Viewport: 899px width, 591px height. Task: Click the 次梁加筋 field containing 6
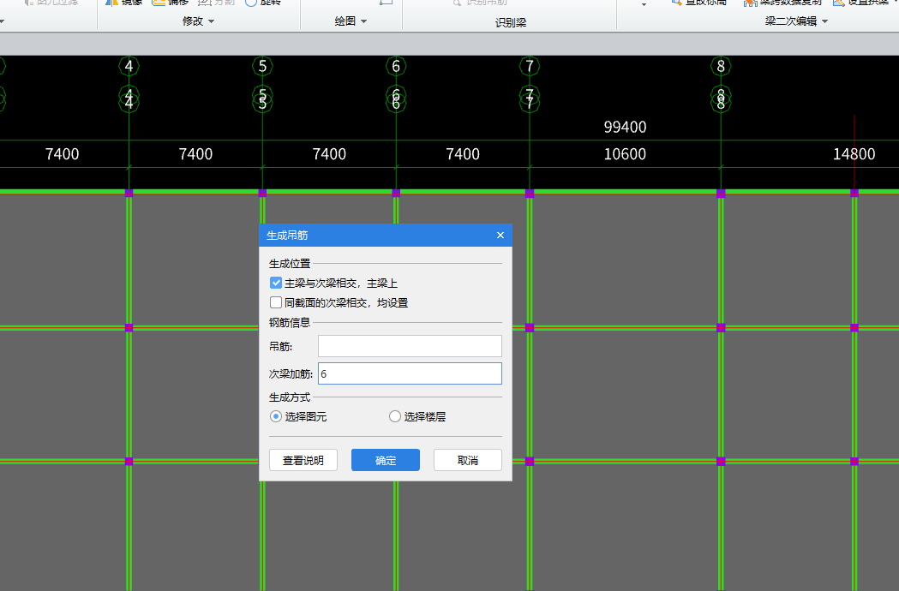[x=410, y=373]
